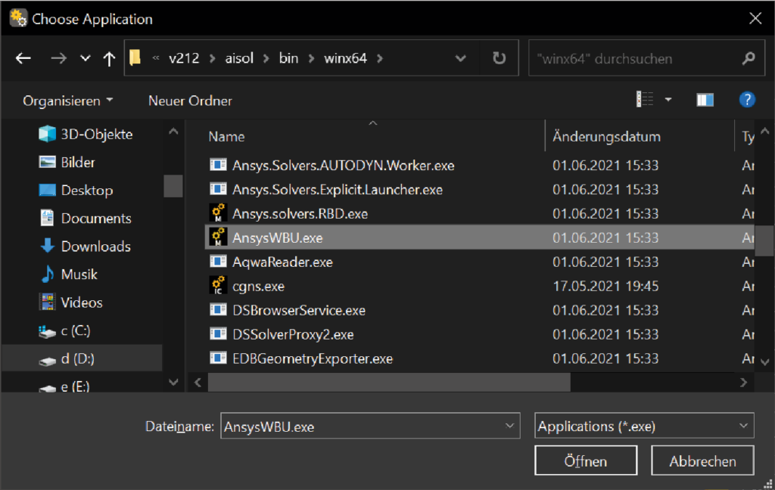The width and height of the screenshot is (775, 490).
Task: Open the view options dropdown arrow
Action: click(668, 100)
